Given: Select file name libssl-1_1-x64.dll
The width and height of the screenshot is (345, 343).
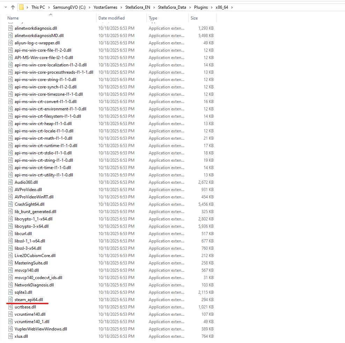Looking at the screenshot, I should point(30,241).
